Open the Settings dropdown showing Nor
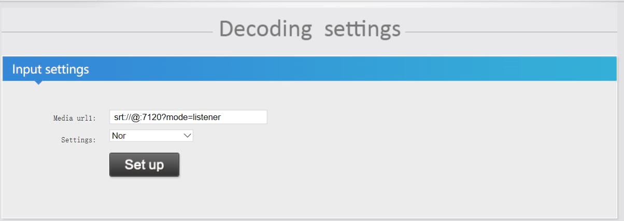 point(151,136)
